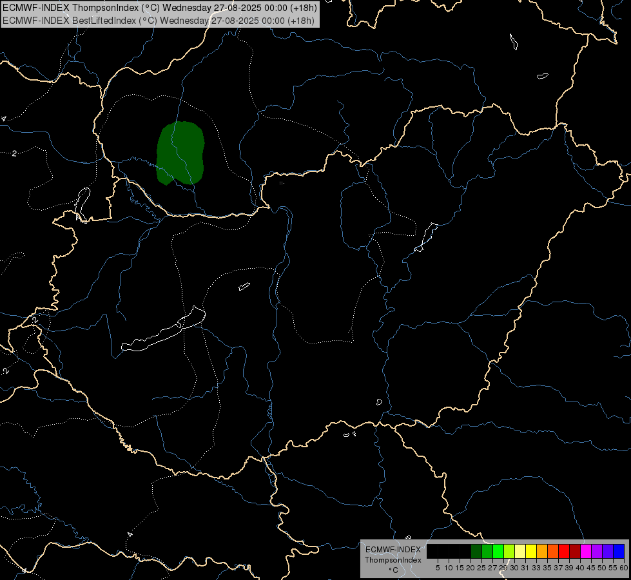
Task: Click the legend tick value '60'
Action: (624, 568)
